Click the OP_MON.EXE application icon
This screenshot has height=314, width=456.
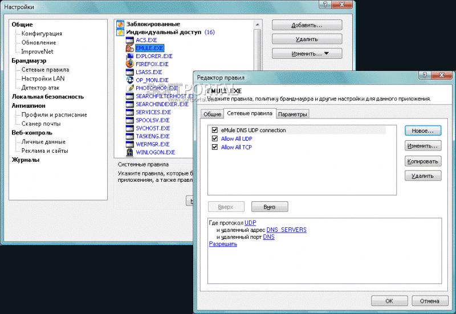[x=130, y=80]
